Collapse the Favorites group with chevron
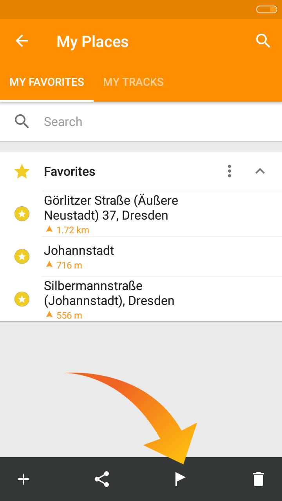Screen dimensions: 282x501 [x=260, y=171]
